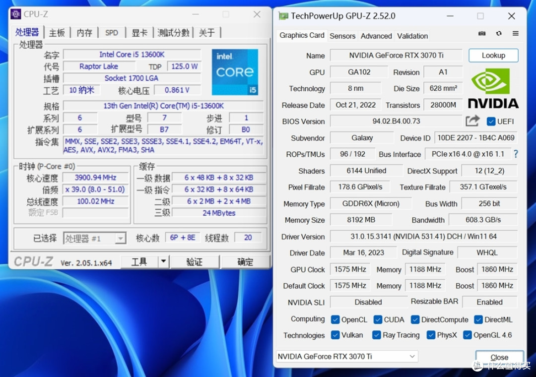Click the Release Date value Oct 21, 2022
536x377 pixels.
coord(355,105)
